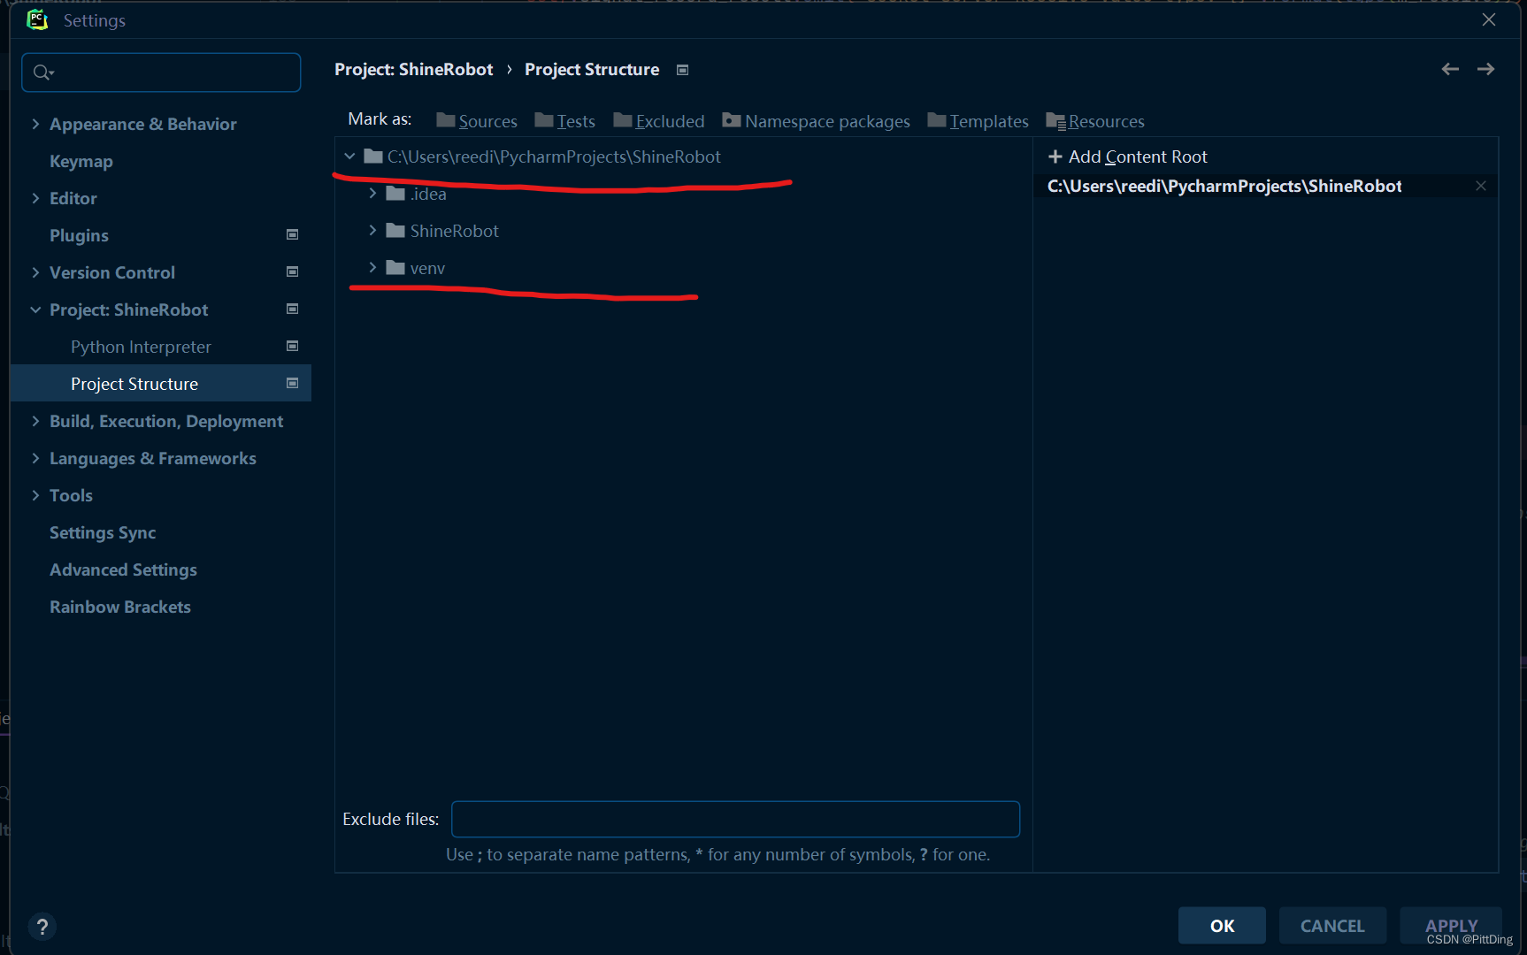Select the content root path in right panel
This screenshot has height=955, width=1527.
pyautogui.click(x=1224, y=186)
